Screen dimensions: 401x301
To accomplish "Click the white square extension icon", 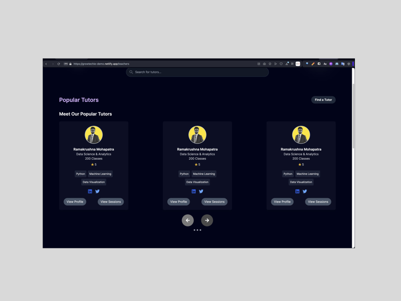I will click(x=298, y=64).
